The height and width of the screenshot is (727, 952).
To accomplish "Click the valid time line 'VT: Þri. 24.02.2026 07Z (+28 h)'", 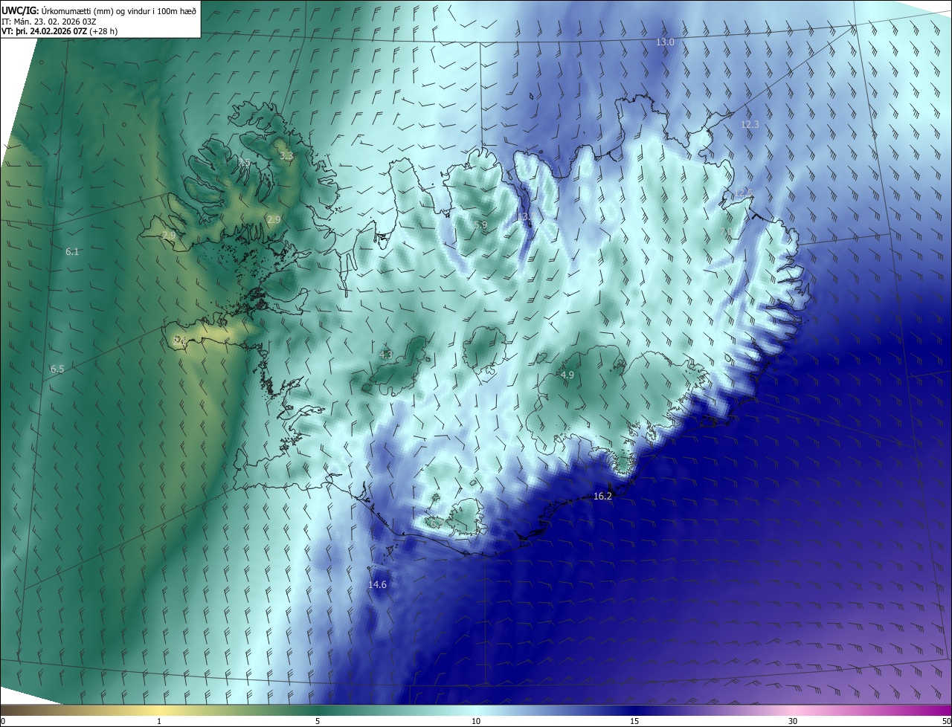I will coord(59,30).
